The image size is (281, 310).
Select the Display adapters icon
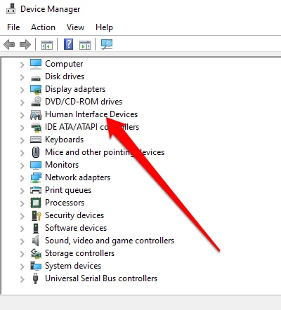(36, 89)
